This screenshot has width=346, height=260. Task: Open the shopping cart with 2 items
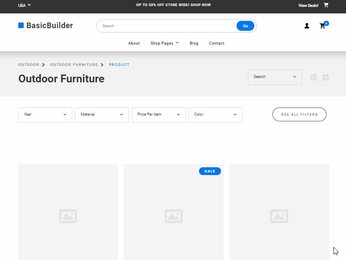click(323, 26)
